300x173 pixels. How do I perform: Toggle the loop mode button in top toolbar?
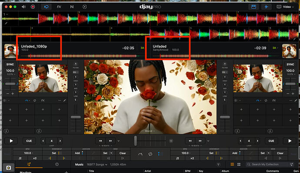tap(46, 7)
